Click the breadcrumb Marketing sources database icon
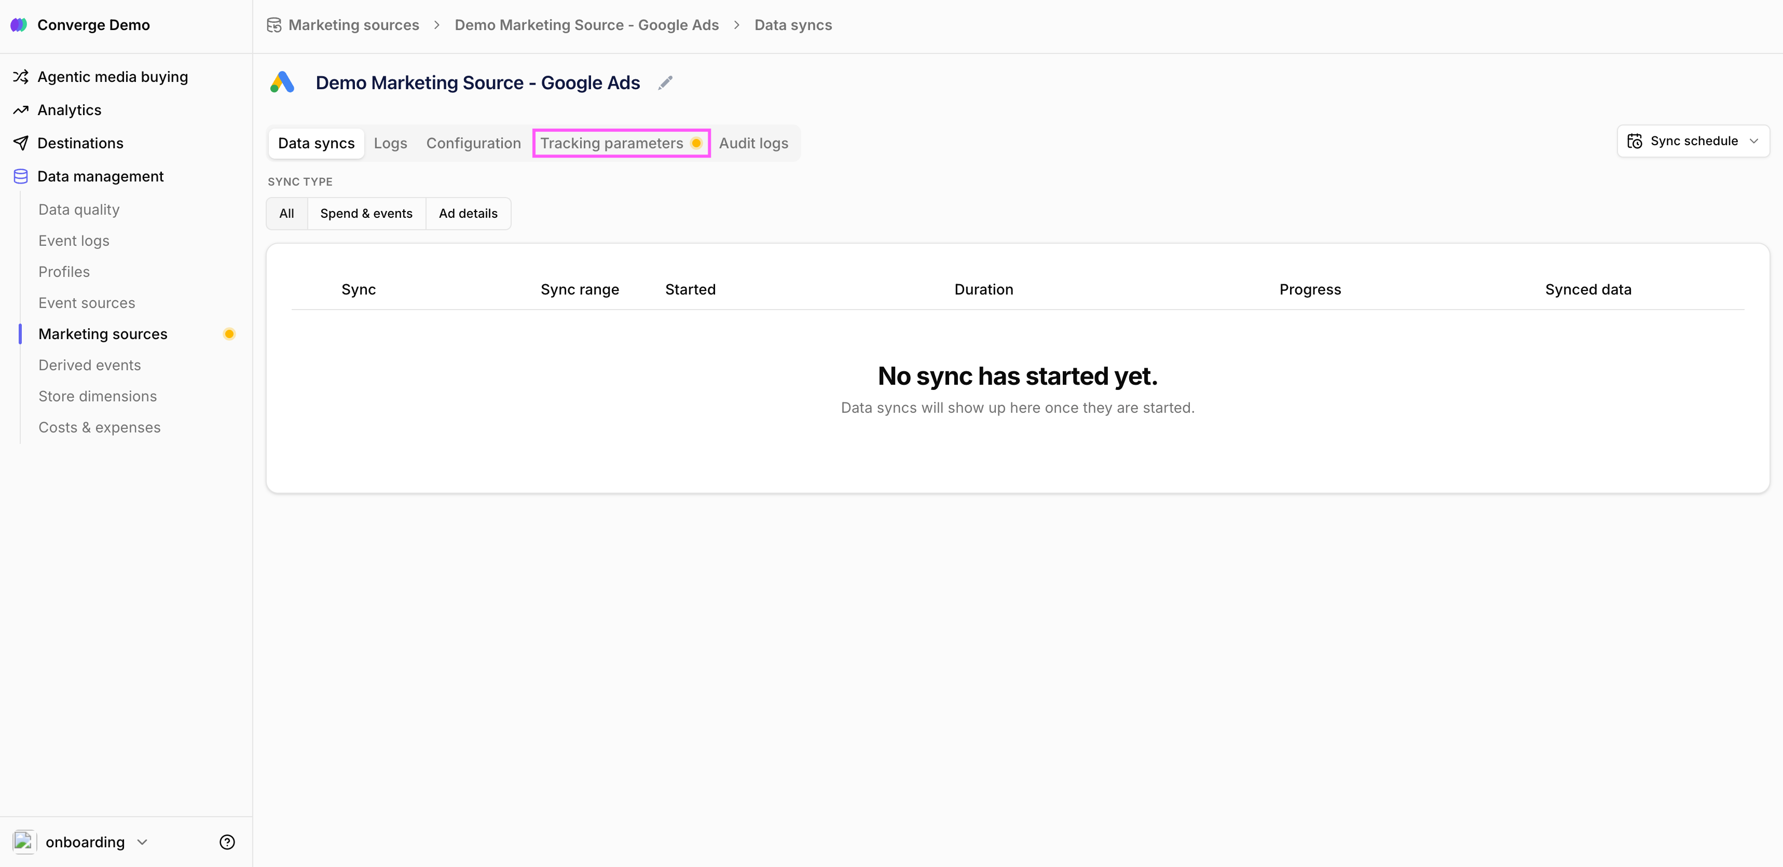 [274, 25]
